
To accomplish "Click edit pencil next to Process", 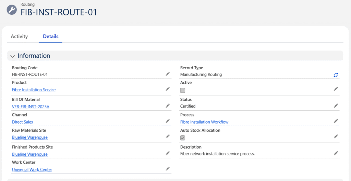I will click(336, 121).
